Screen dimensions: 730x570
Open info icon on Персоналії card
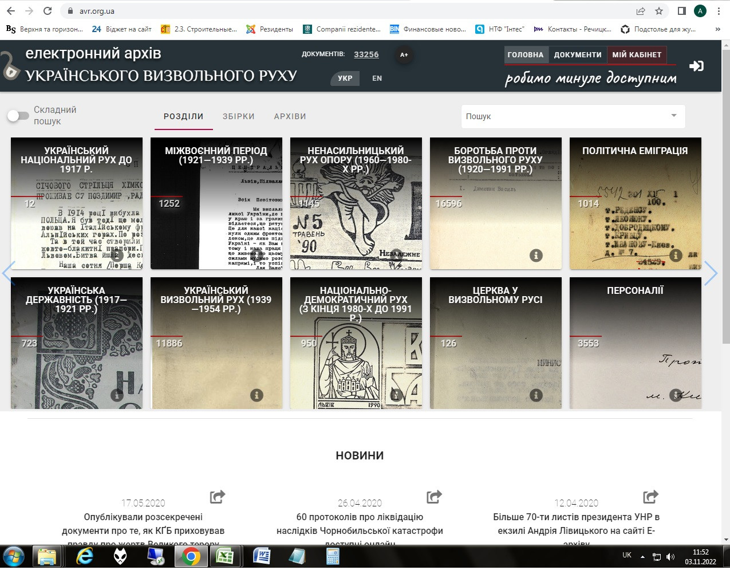tap(676, 395)
